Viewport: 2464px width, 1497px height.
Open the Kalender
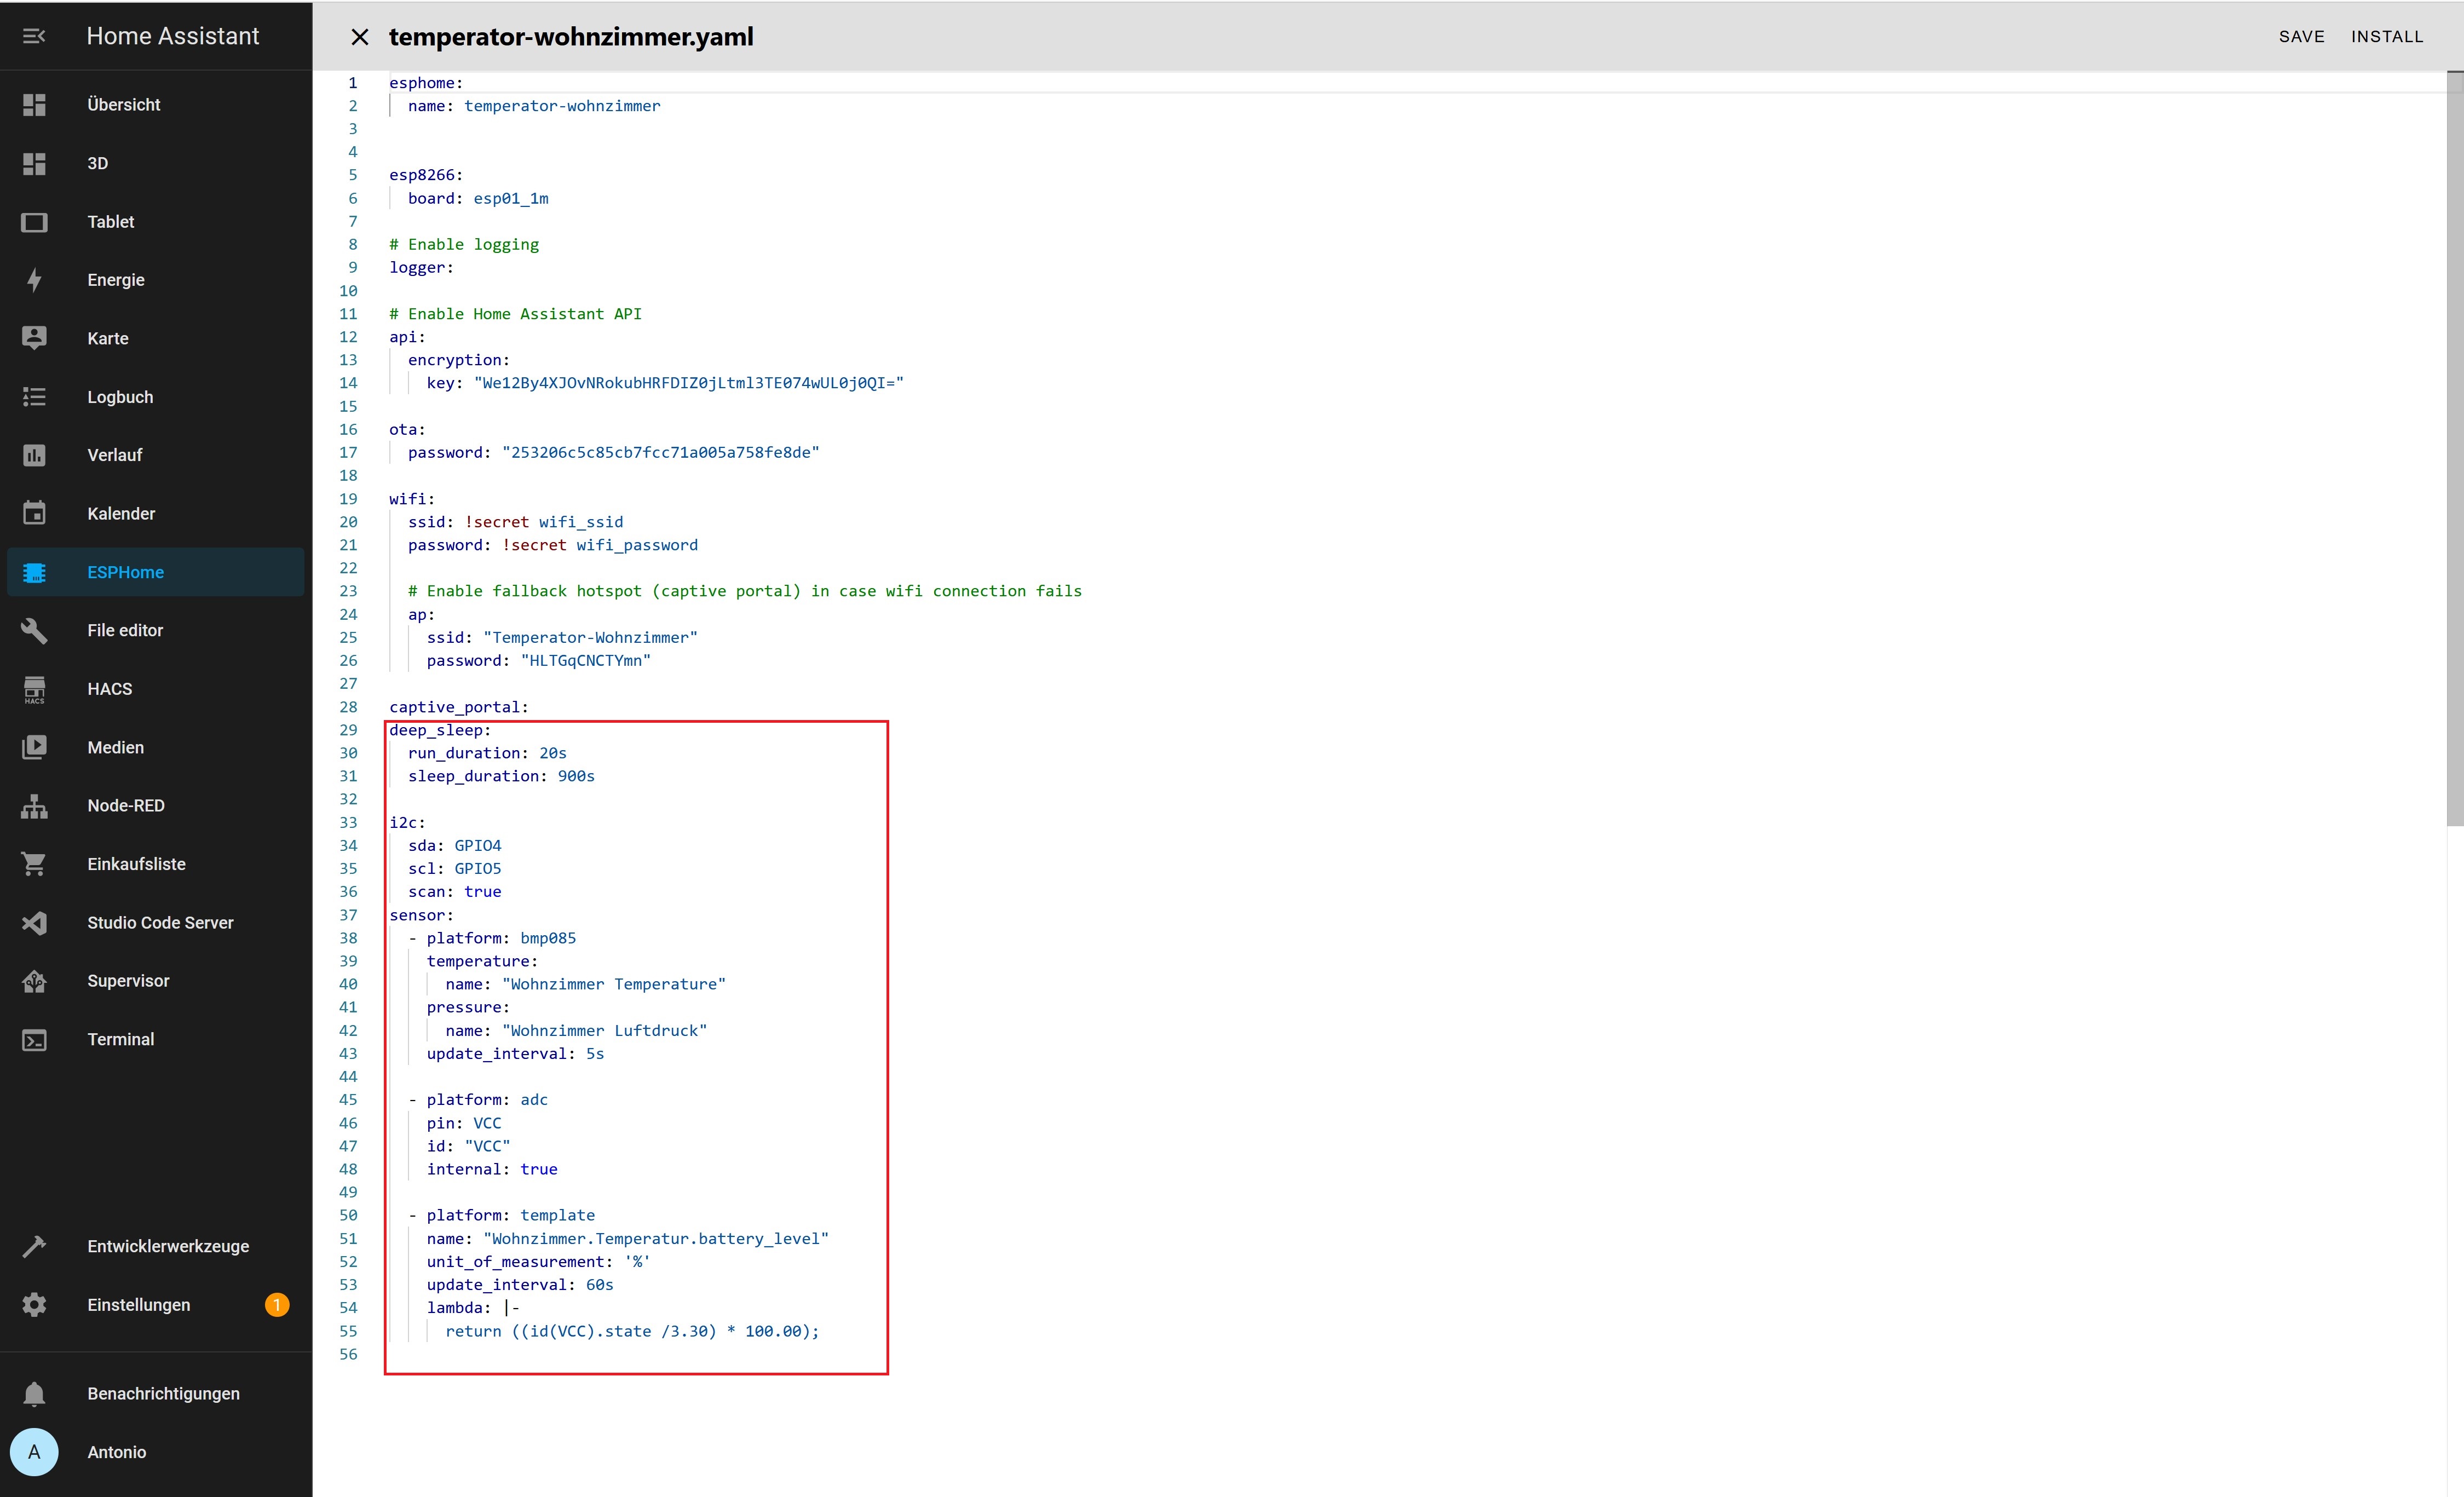(x=121, y=513)
